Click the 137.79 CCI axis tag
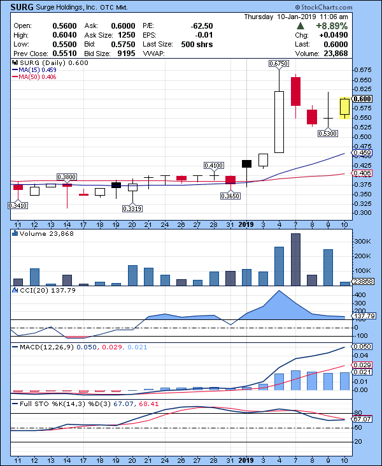 coord(364,316)
